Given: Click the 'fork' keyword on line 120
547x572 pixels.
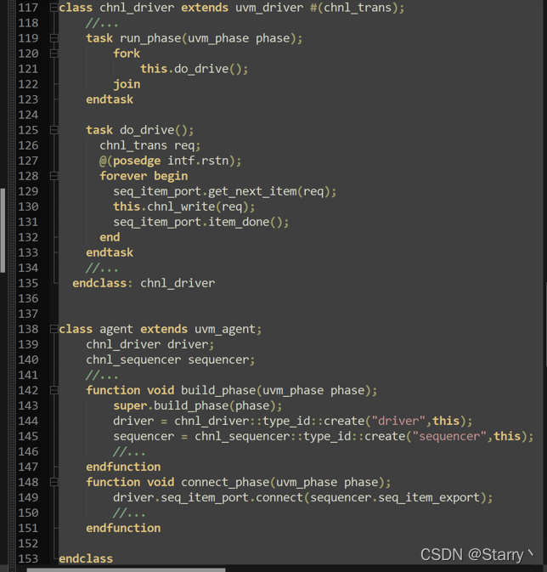Looking at the screenshot, I should pos(127,54).
